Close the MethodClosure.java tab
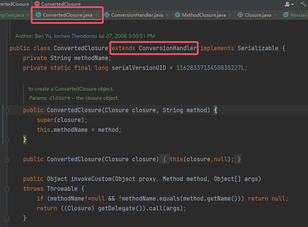The image size is (308, 227). click(x=230, y=15)
